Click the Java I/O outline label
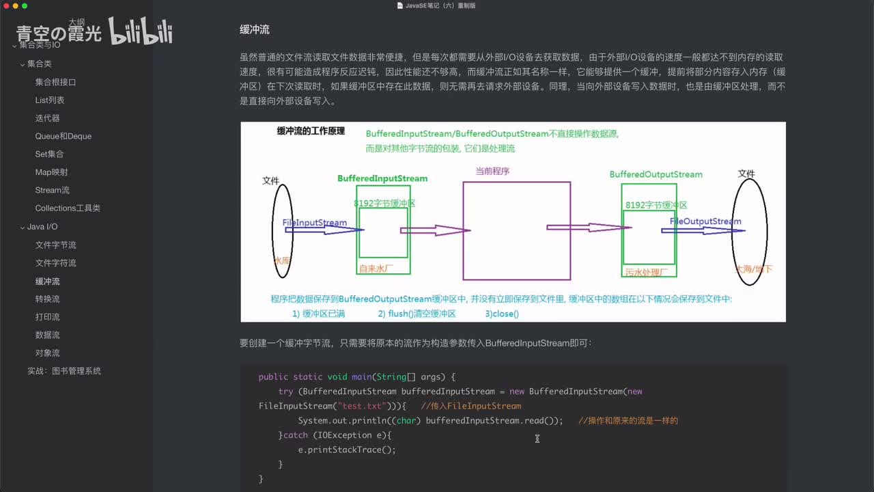The height and width of the screenshot is (492, 874). pos(42,227)
